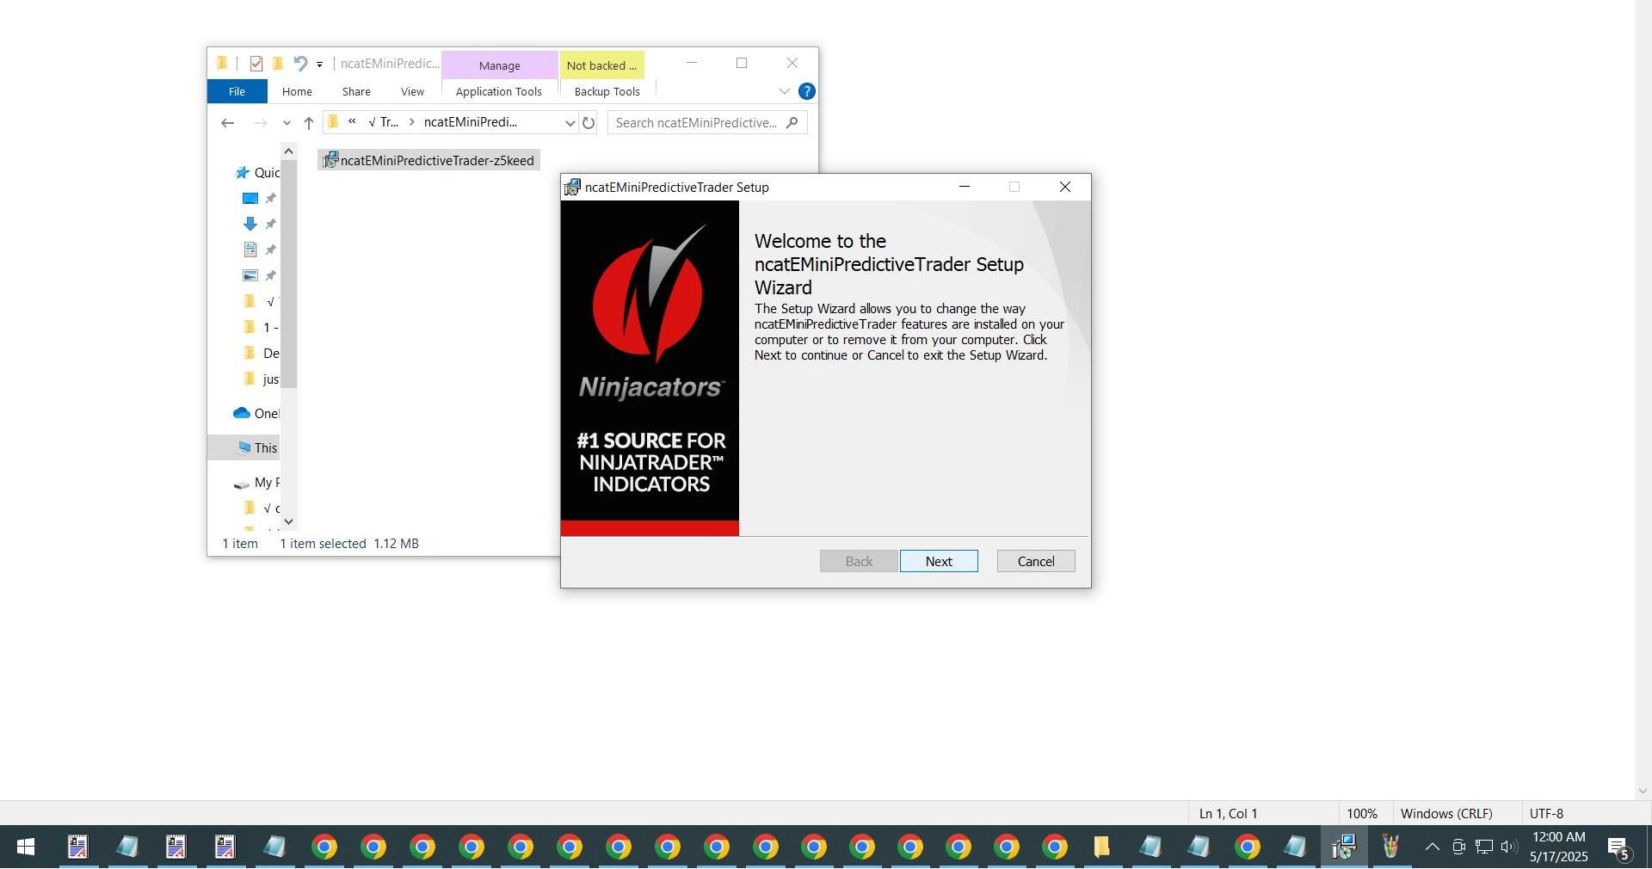The height and width of the screenshot is (869, 1652).
Task: Click the Manage contextual tab header
Action: [500, 65]
